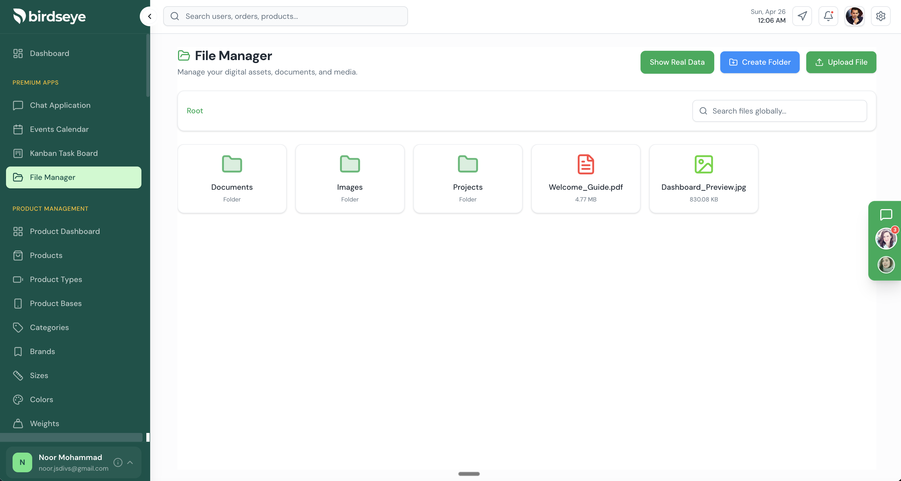This screenshot has width=901, height=481.
Task: Click the Products bag icon
Action: click(x=18, y=255)
